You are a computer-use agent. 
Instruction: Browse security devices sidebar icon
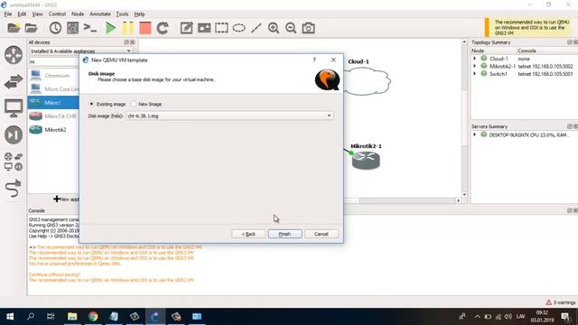14,135
